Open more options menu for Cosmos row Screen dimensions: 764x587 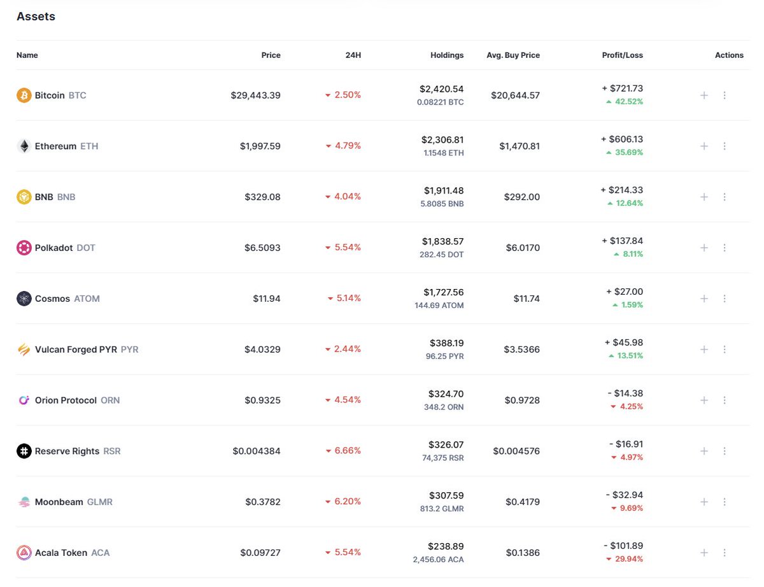pyautogui.click(x=725, y=299)
